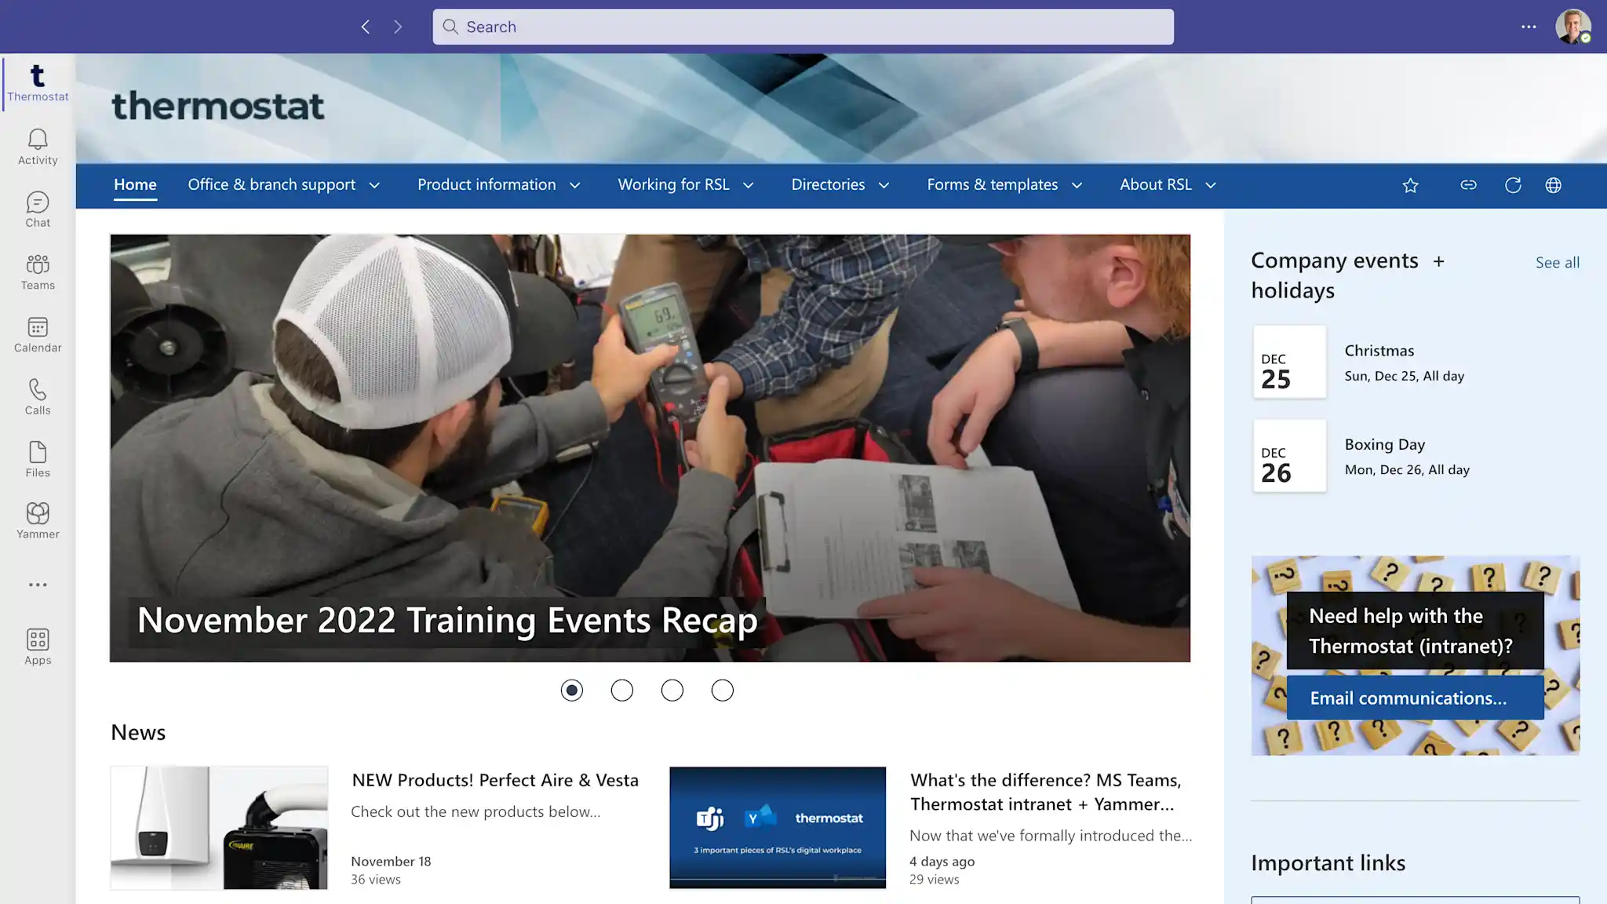Select the third carousel slide indicator

click(672, 691)
